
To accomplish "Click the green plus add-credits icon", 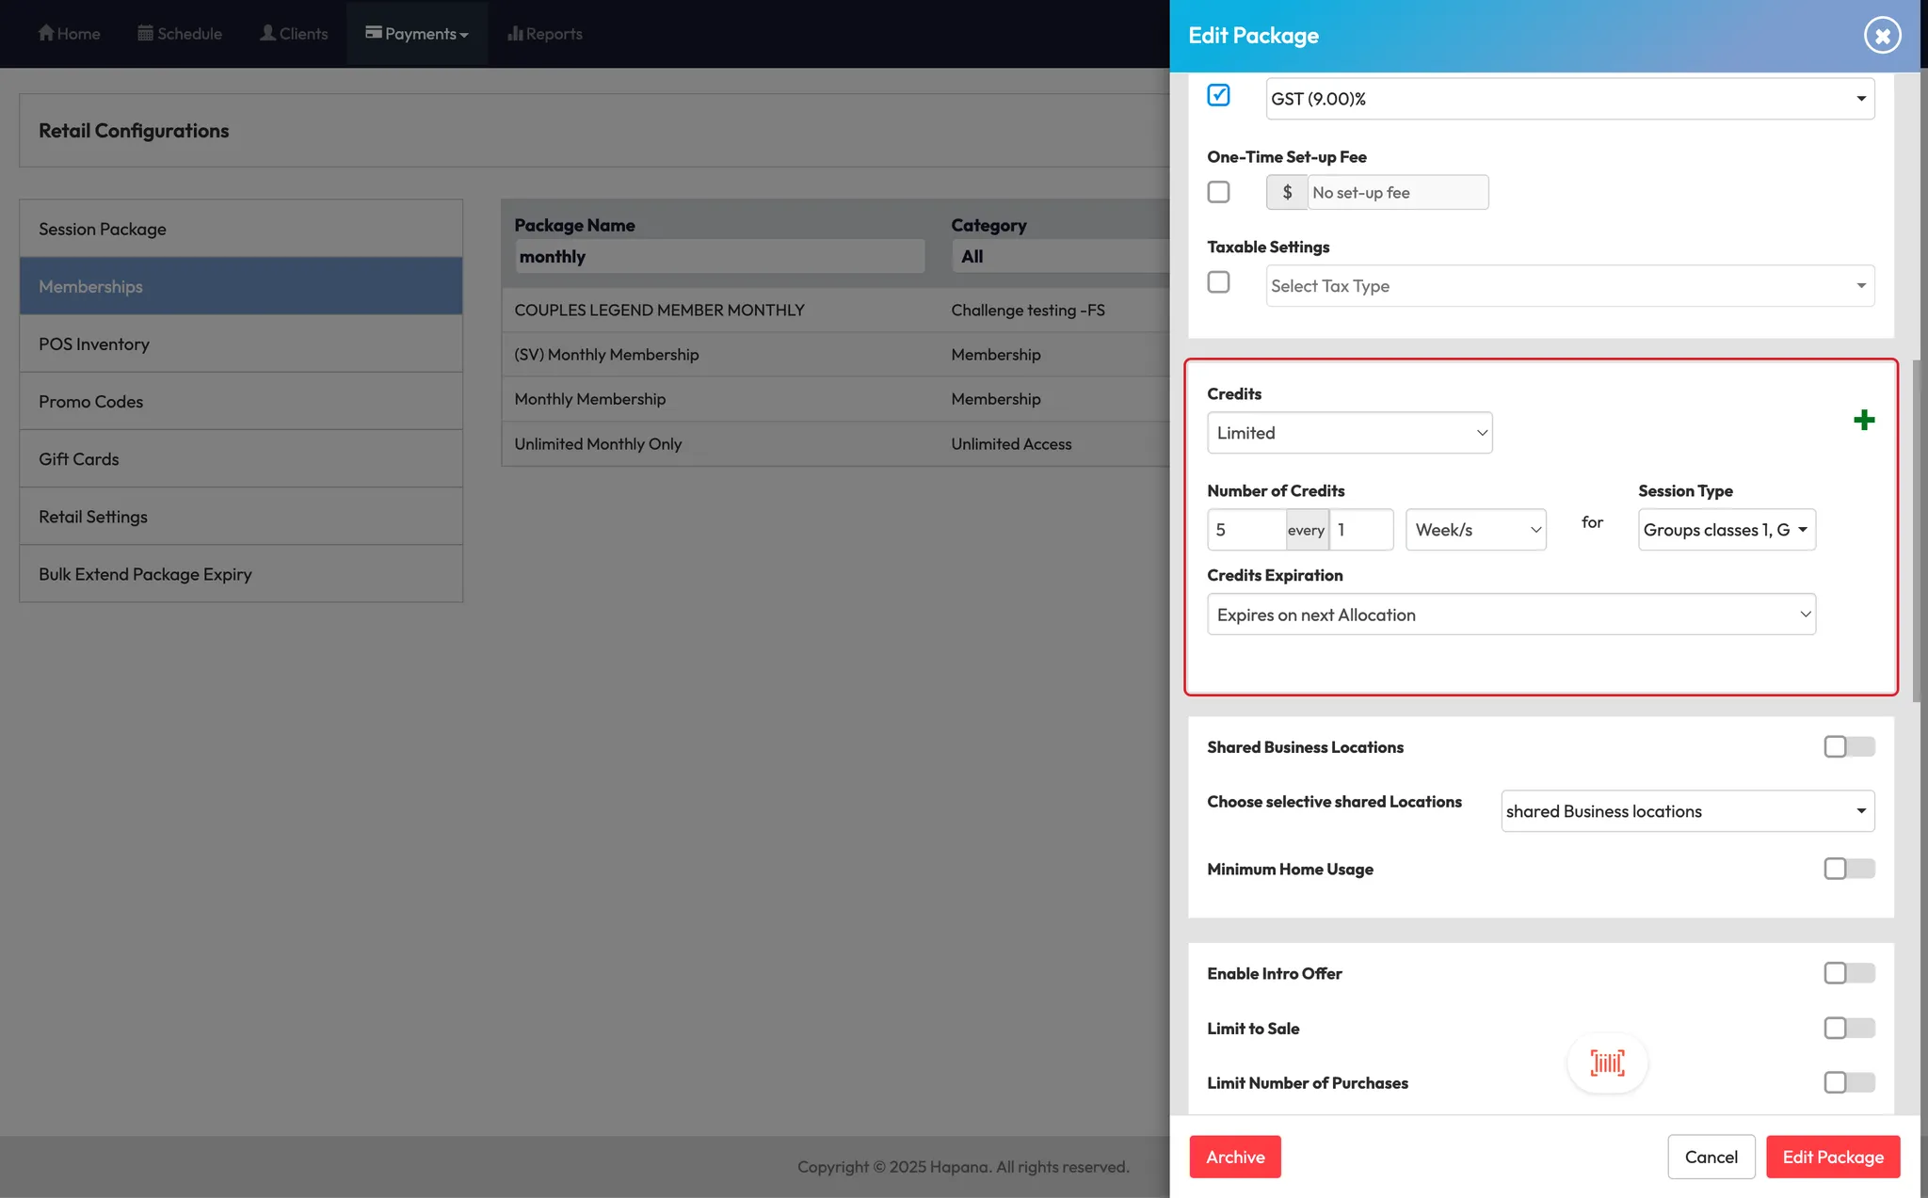I will coord(1863,420).
